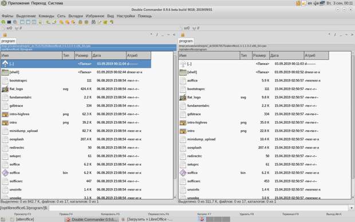Open the Вкладки menu

tap(76, 16)
